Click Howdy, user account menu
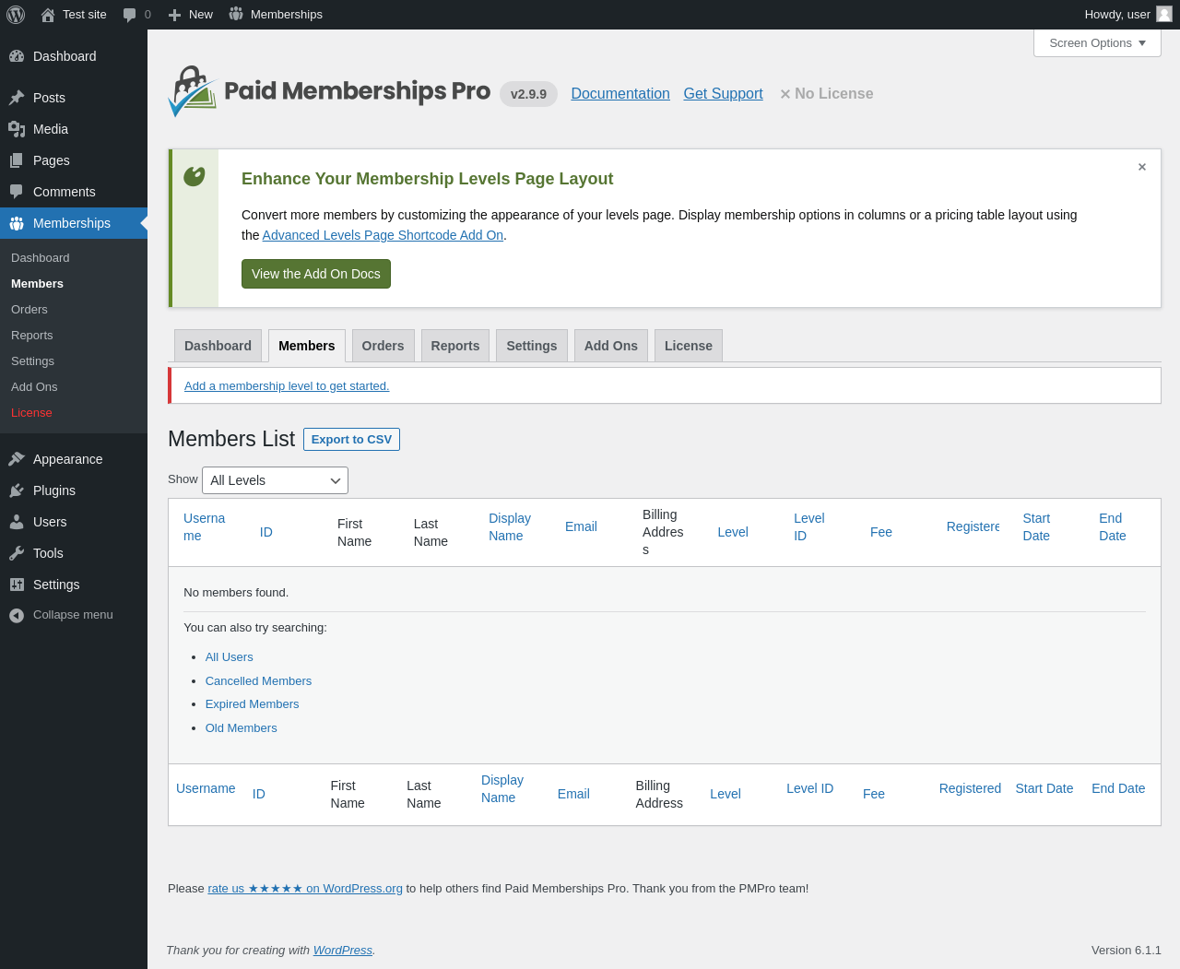The height and width of the screenshot is (969, 1180). (x=1128, y=15)
